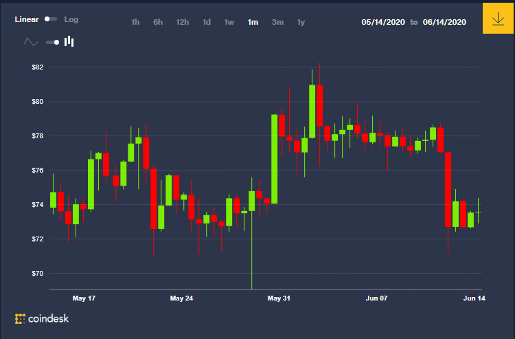Switch to the 3m time range

point(277,22)
